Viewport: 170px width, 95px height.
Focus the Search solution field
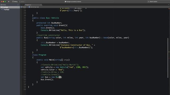(x=159, y=2)
